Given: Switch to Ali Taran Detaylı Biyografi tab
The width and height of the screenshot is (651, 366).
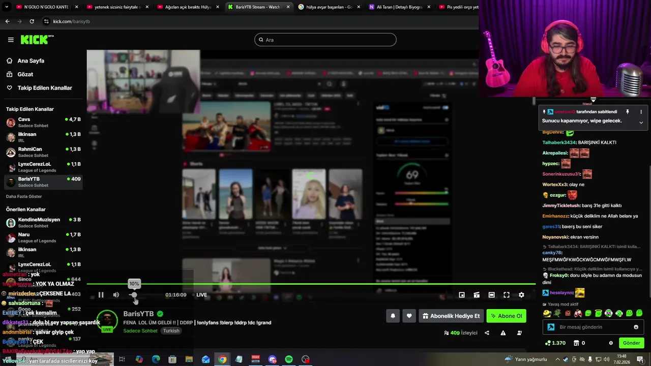Looking at the screenshot, I should tap(398, 7).
